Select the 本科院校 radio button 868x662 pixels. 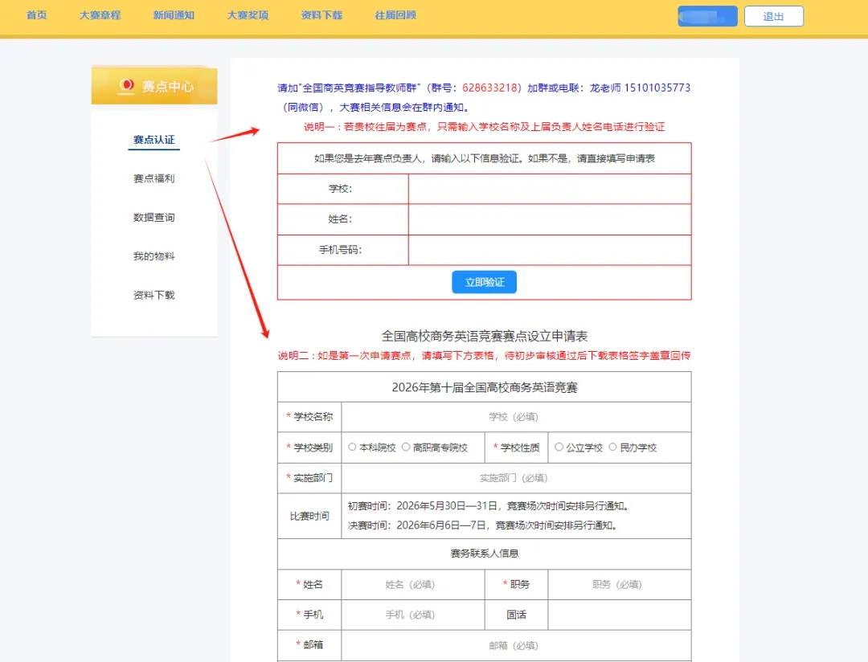coord(352,447)
